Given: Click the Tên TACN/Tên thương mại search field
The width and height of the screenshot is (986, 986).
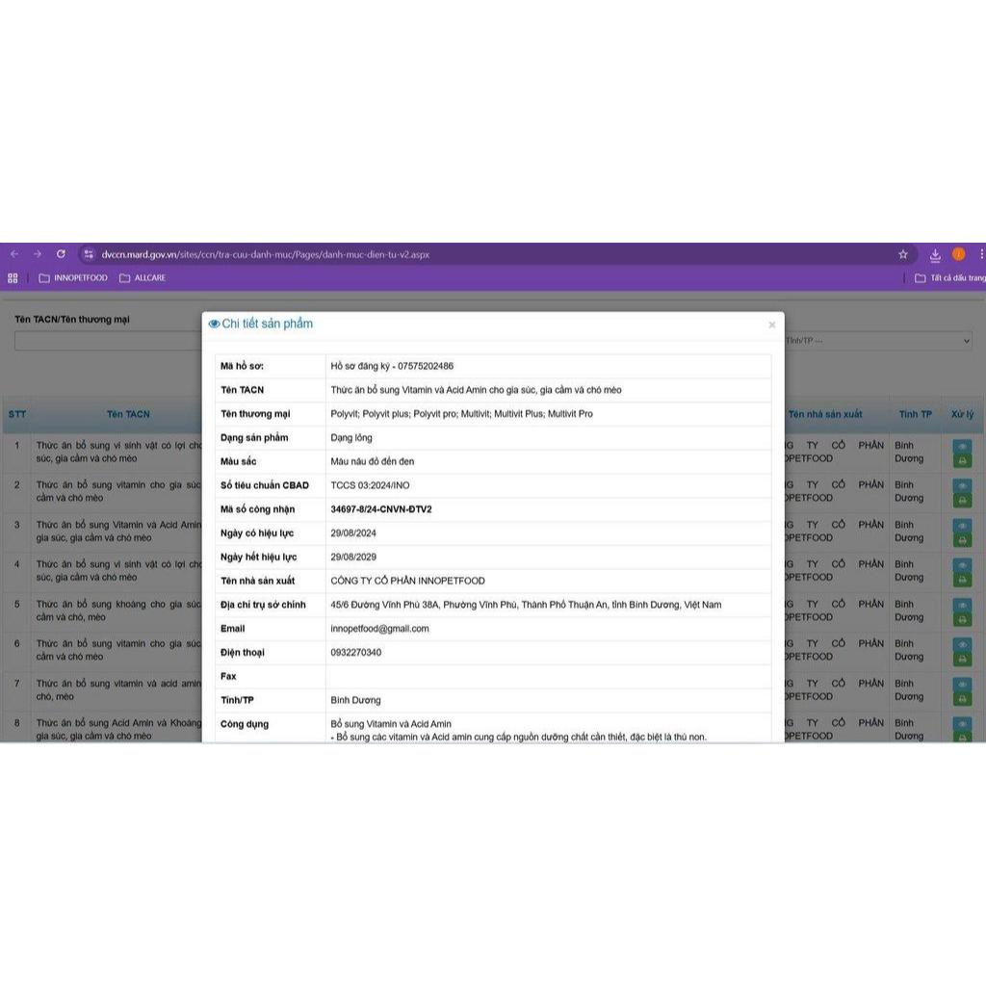Looking at the screenshot, I should point(108,341).
